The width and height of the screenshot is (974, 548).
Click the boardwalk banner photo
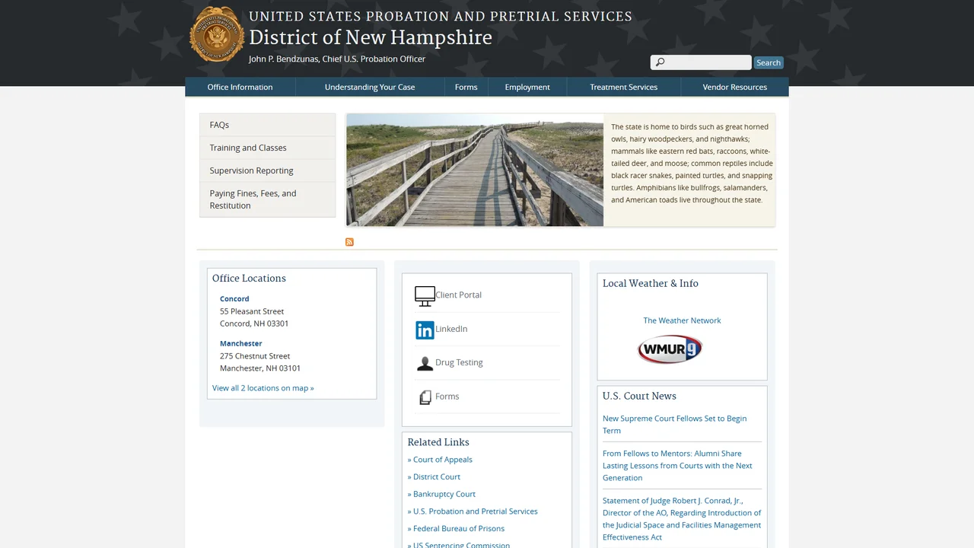click(475, 170)
